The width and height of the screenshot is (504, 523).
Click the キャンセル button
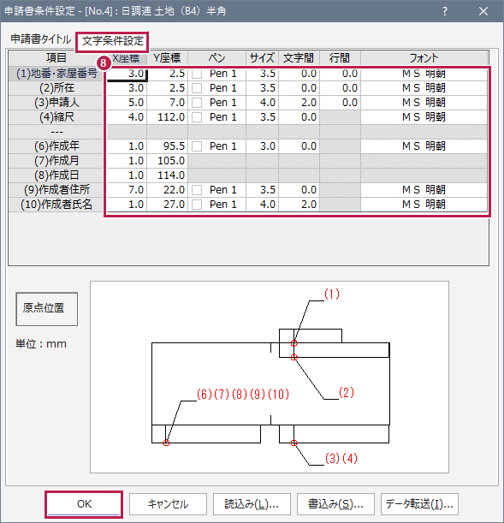point(168,504)
